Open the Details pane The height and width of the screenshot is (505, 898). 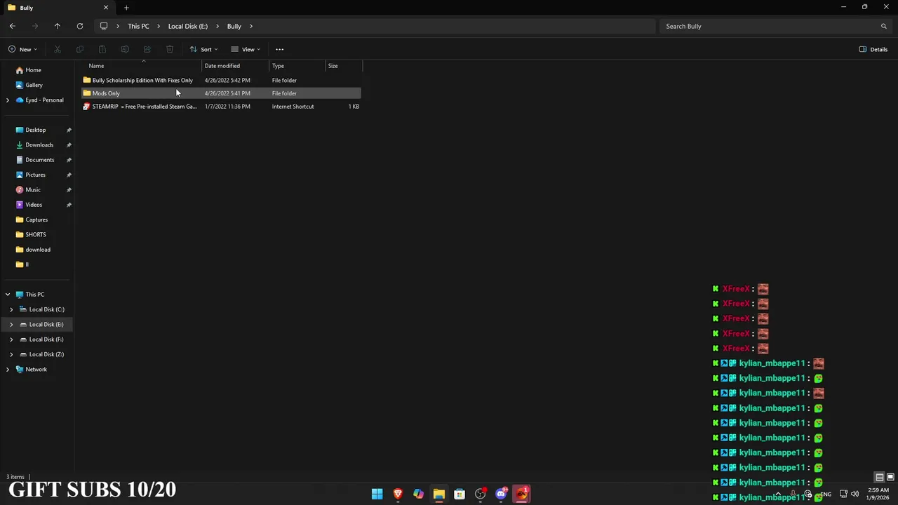pos(873,49)
